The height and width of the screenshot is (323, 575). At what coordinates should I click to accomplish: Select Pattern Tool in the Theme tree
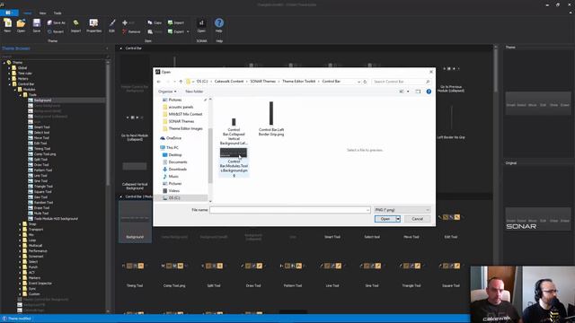coord(42,170)
